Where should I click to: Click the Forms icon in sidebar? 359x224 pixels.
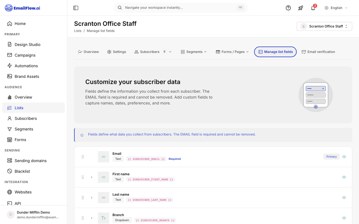(10, 140)
